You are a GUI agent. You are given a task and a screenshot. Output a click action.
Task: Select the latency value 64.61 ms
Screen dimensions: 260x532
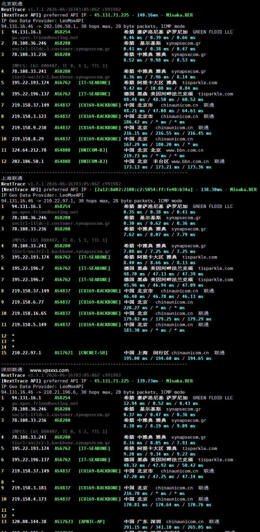193,111
